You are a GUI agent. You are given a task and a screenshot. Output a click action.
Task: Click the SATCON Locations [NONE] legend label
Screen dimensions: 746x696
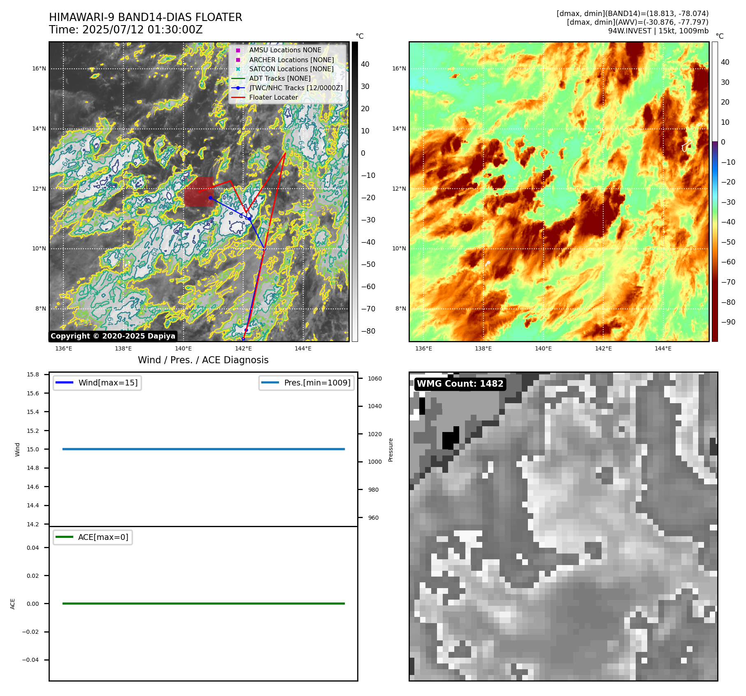[x=291, y=69]
